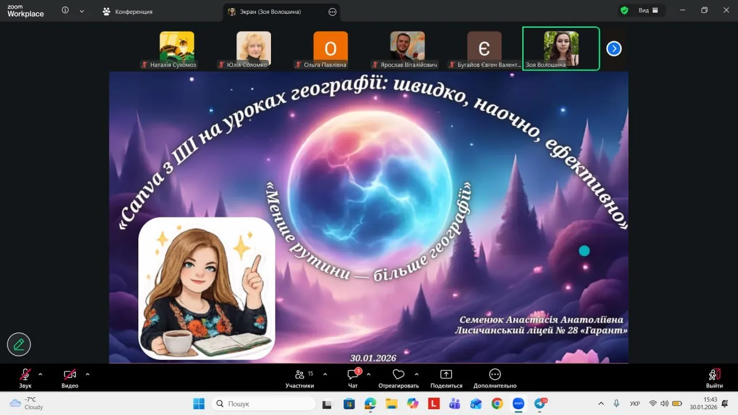
Task: Select Бугайов Євген's participant thumbnail
Action: (484, 50)
